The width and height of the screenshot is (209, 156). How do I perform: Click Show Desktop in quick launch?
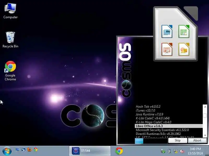click(17, 150)
